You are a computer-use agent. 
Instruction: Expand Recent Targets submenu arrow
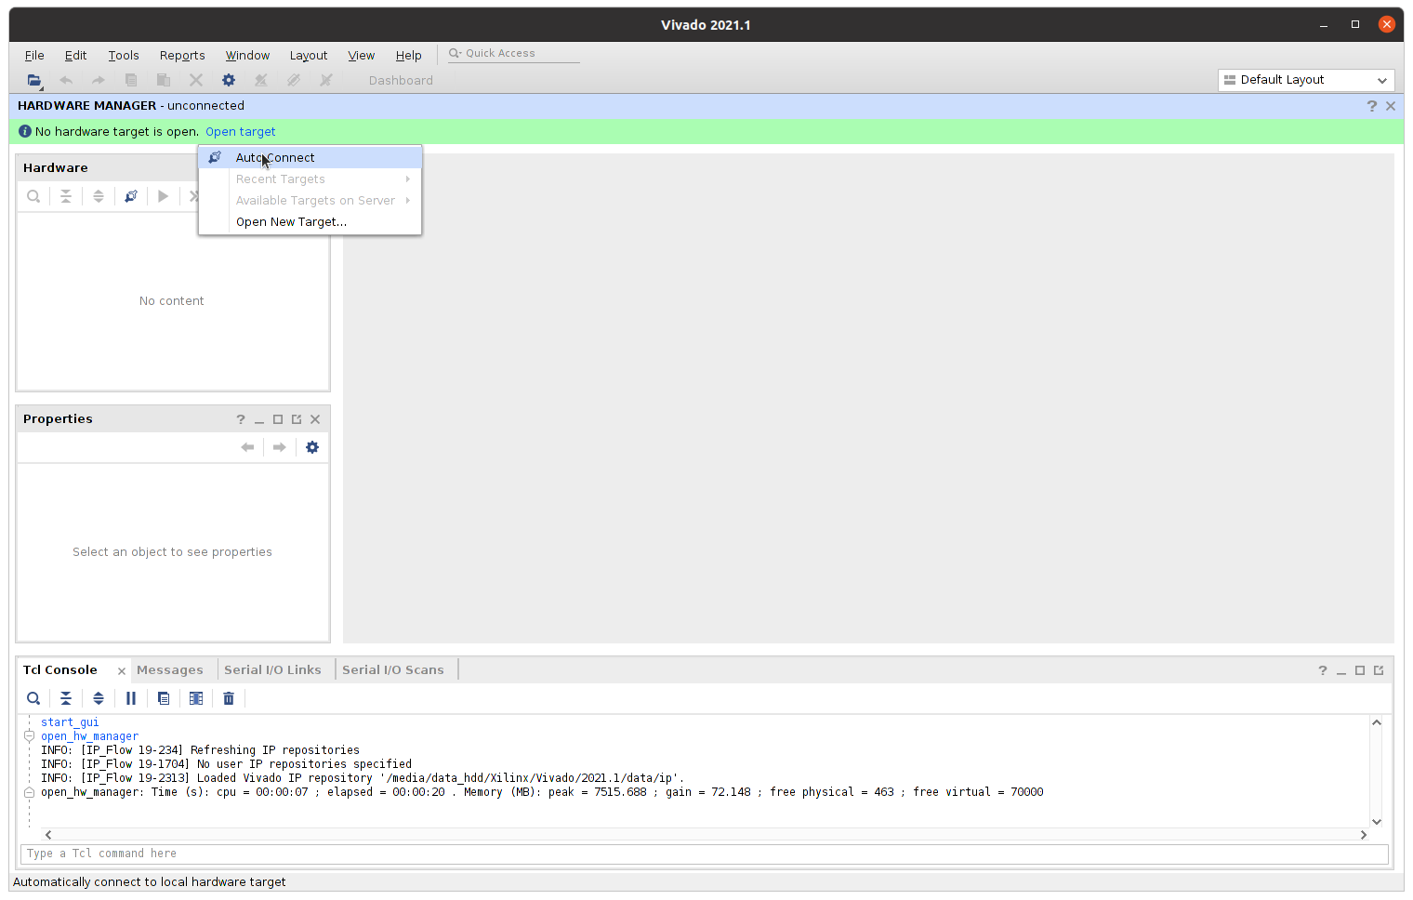click(407, 179)
